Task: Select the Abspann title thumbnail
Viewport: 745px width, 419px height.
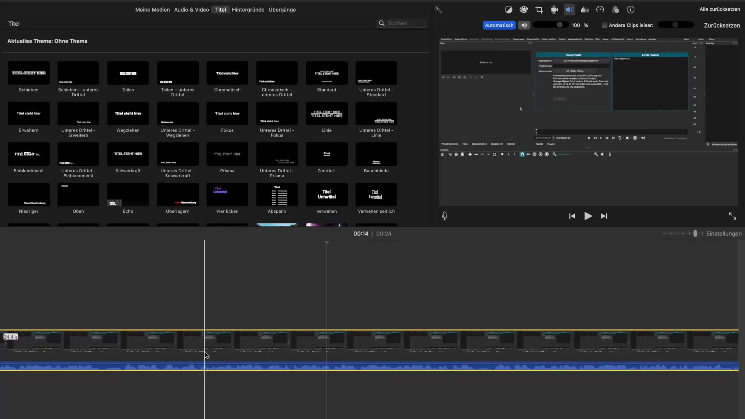Action: 277,194
